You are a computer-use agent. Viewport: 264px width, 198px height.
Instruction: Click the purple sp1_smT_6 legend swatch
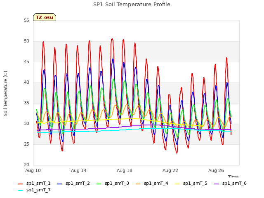(216, 184)
